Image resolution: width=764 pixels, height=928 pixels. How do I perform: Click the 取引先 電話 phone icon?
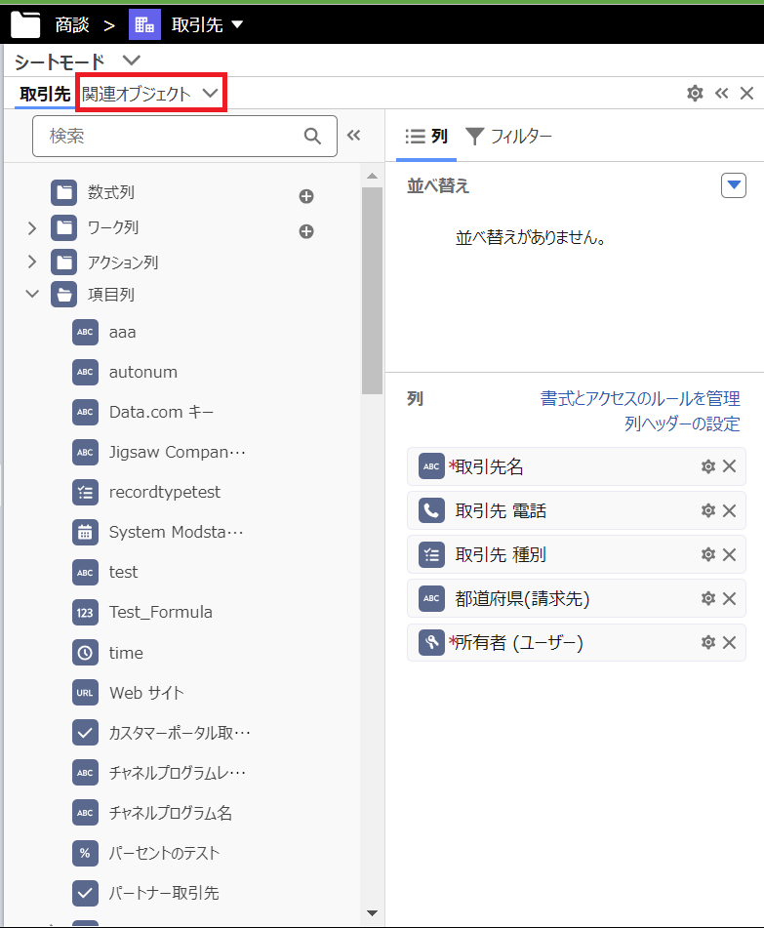[431, 510]
